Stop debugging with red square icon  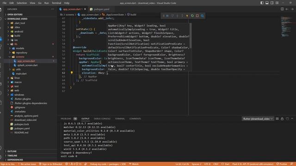point(197,16)
